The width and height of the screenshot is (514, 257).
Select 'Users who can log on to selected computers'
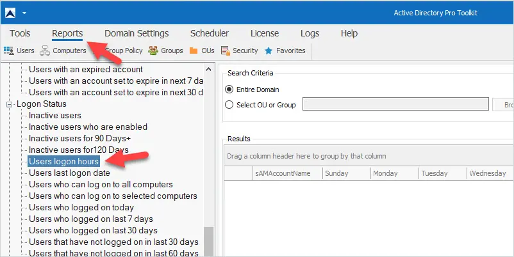click(x=113, y=196)
